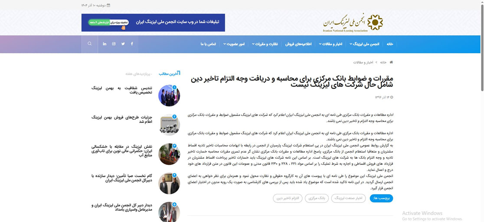Click the 'بانک مرکزی' tag button
The height and width of the screenshot is (222, 484).
coord(317,198)
